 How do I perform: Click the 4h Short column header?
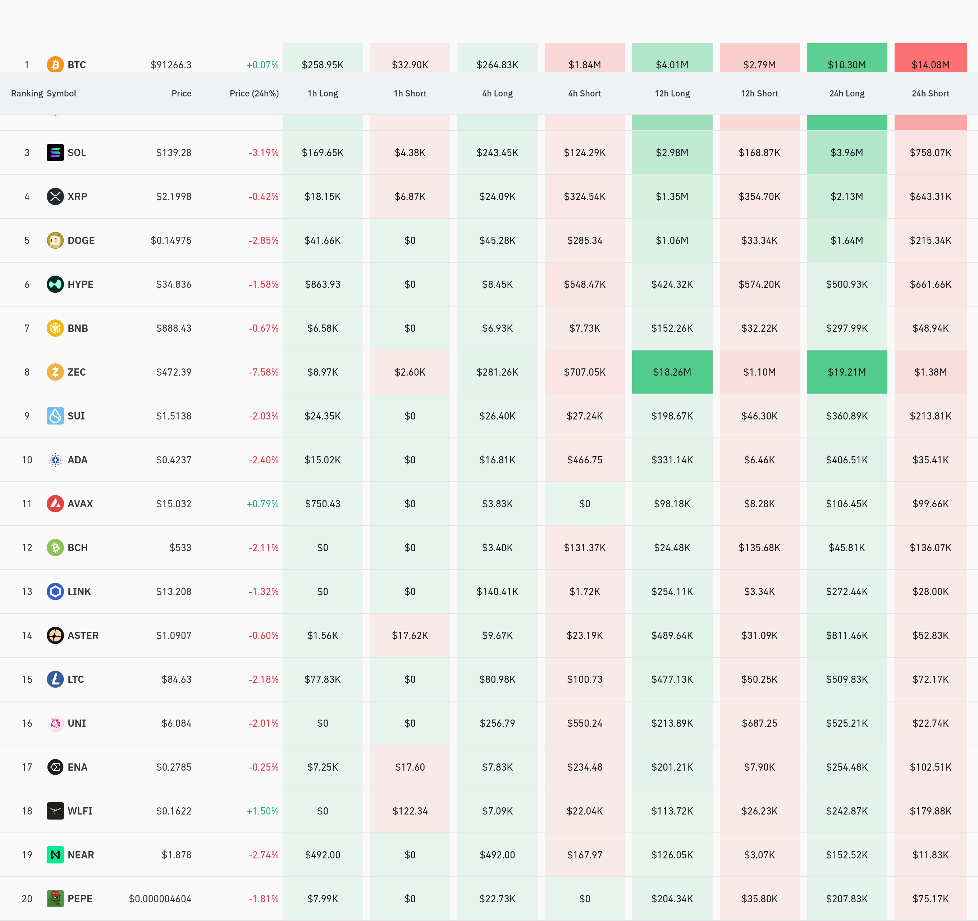(584, 94)
